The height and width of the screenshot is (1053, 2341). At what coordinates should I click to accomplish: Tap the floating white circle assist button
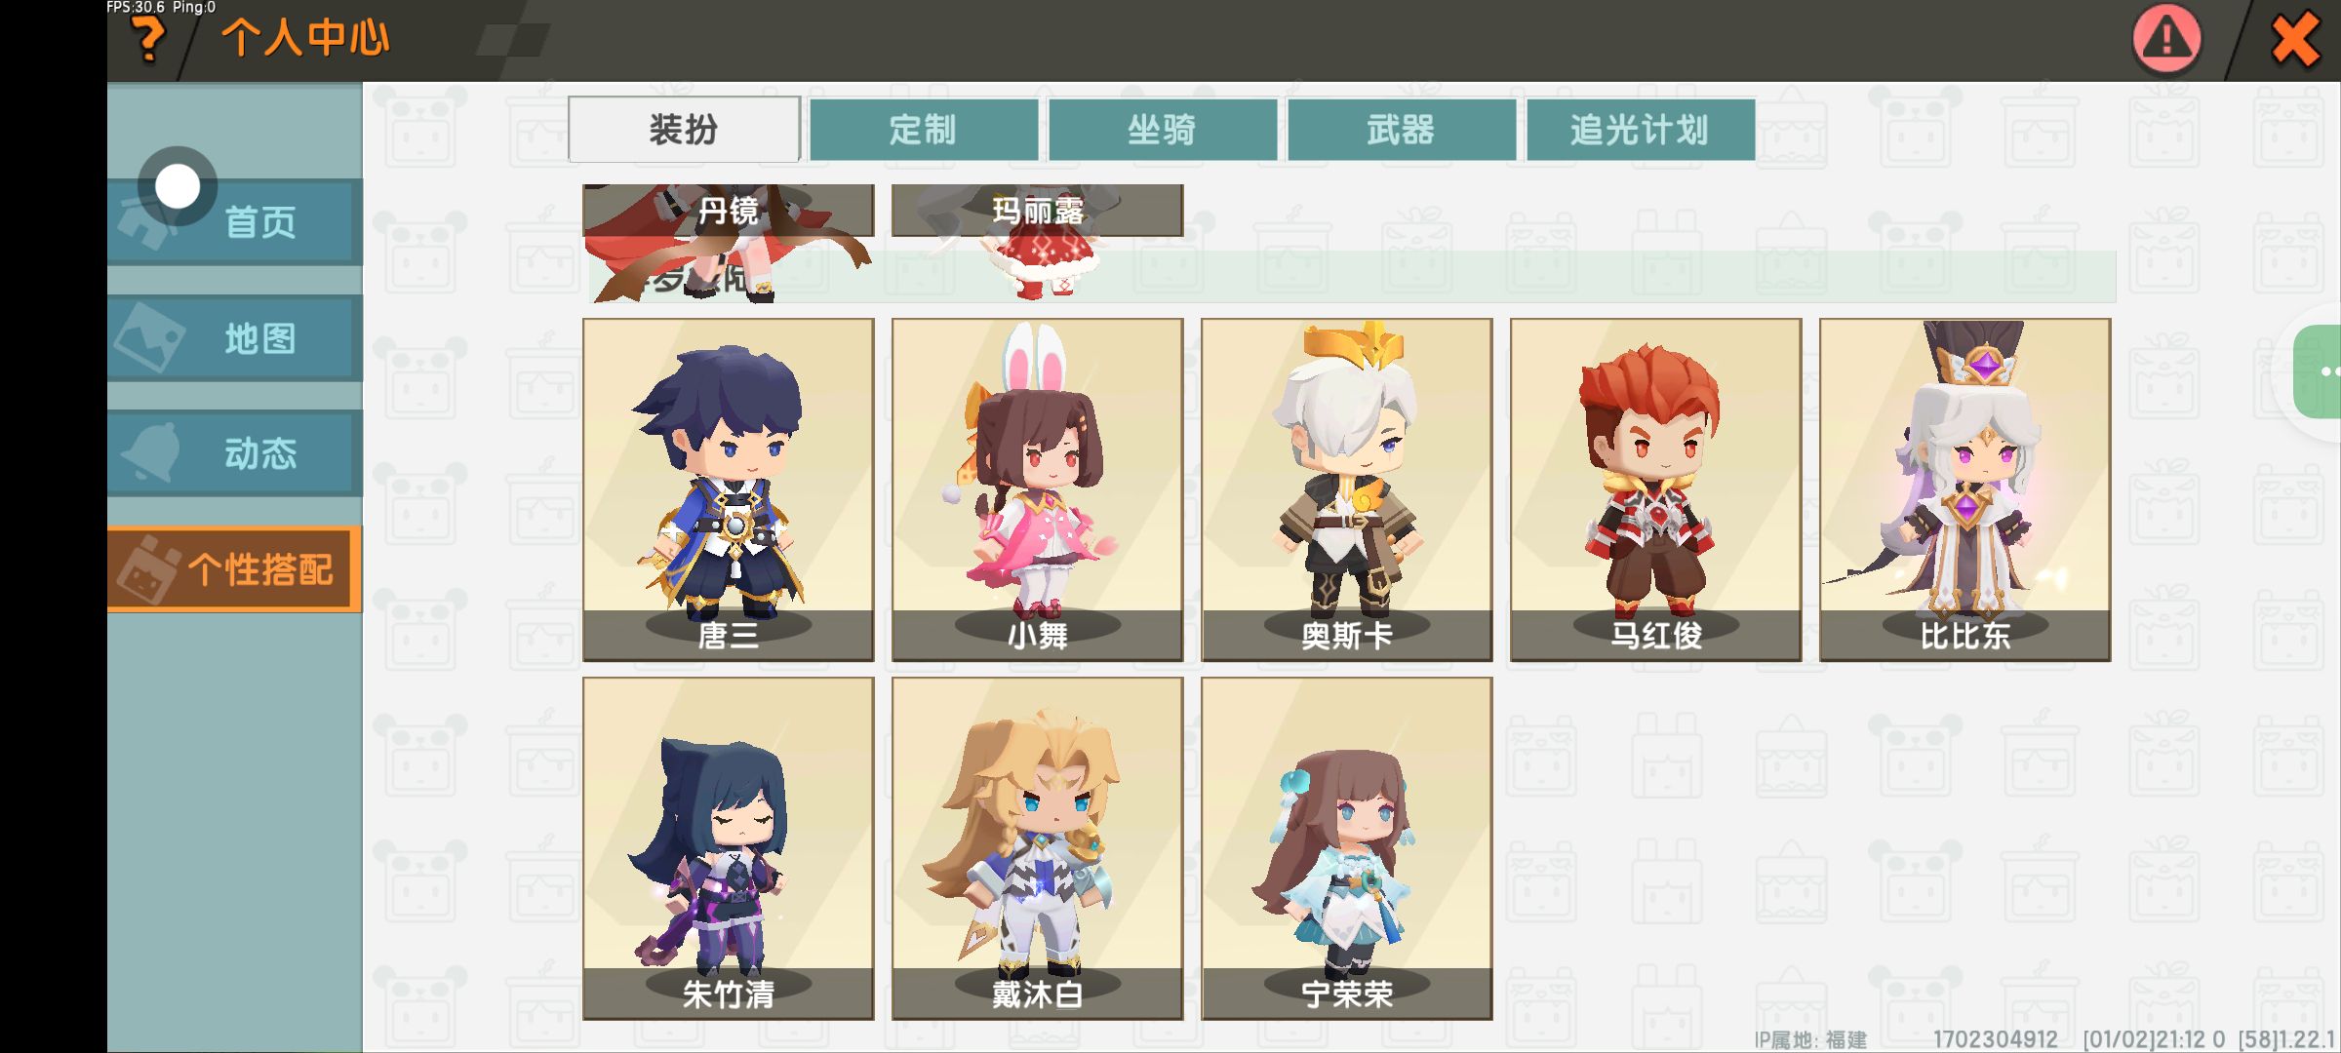click(x=178, y=185)
